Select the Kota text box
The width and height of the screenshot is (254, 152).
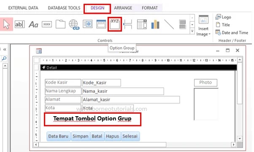click(x=108, y=108)
